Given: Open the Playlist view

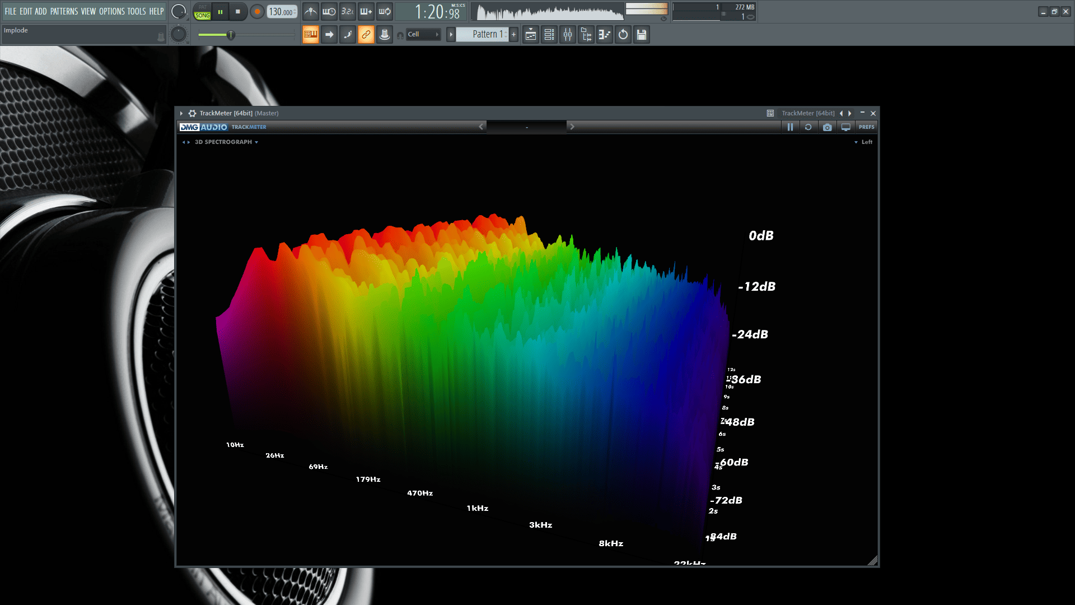Looking at the screenshot, I should click(531, 35).
